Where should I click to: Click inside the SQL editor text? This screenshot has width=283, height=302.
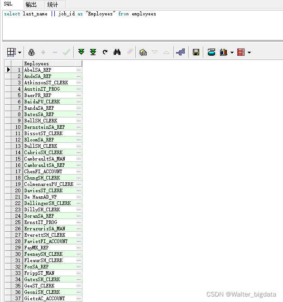(80, 14)
